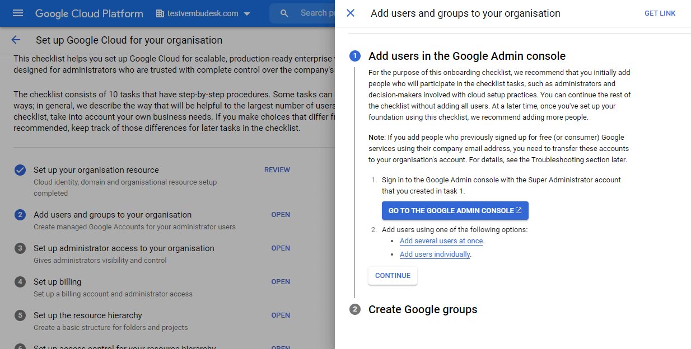This screenshot has width=691, height=349.
Task: Click the number 4 badge for billing
Action: 20,282
